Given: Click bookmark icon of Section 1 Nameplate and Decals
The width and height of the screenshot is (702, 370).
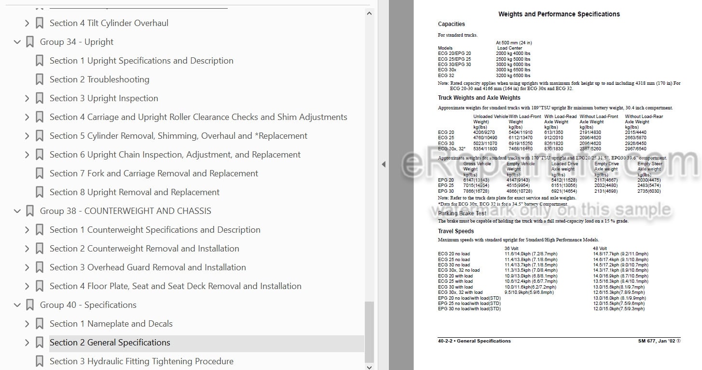Looking at the screenshot, I should point(40,324).
